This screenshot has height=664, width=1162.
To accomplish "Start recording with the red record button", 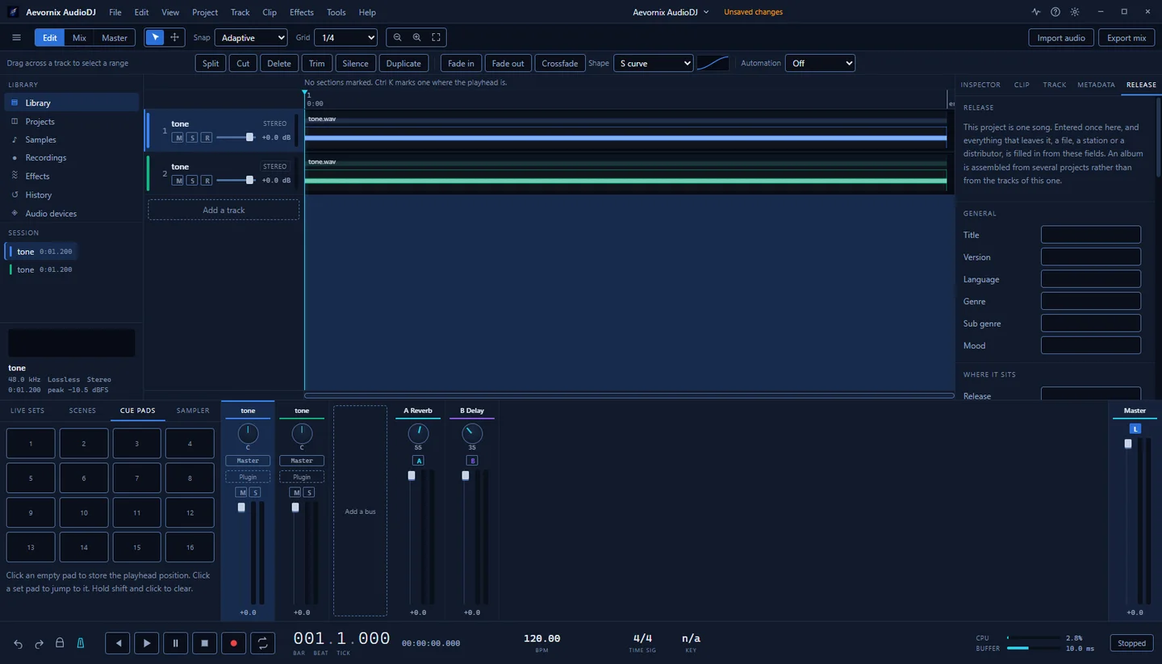I will (233, 643).
